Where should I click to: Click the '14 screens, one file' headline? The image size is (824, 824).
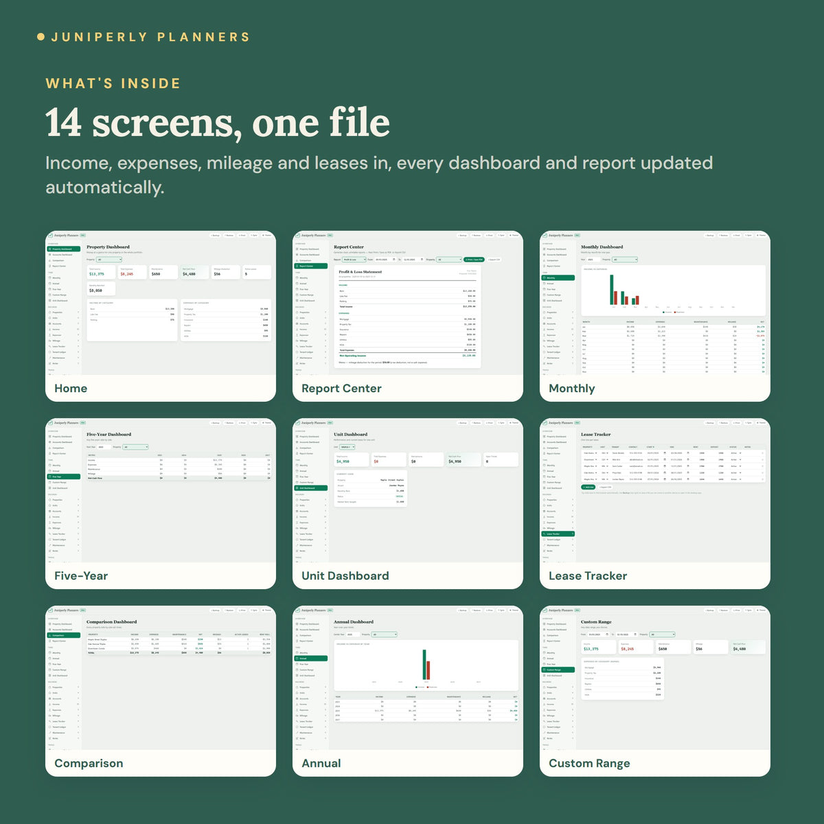tap(218, 123)
